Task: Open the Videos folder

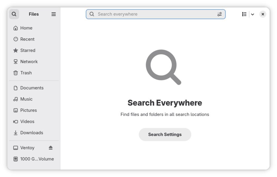Action: click(x=27, y=122)
